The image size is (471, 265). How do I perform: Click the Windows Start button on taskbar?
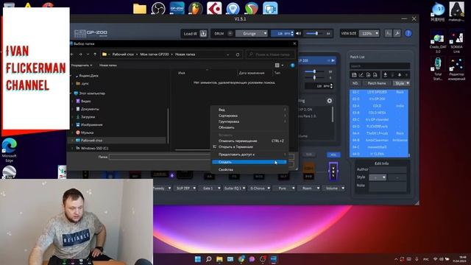198,259
